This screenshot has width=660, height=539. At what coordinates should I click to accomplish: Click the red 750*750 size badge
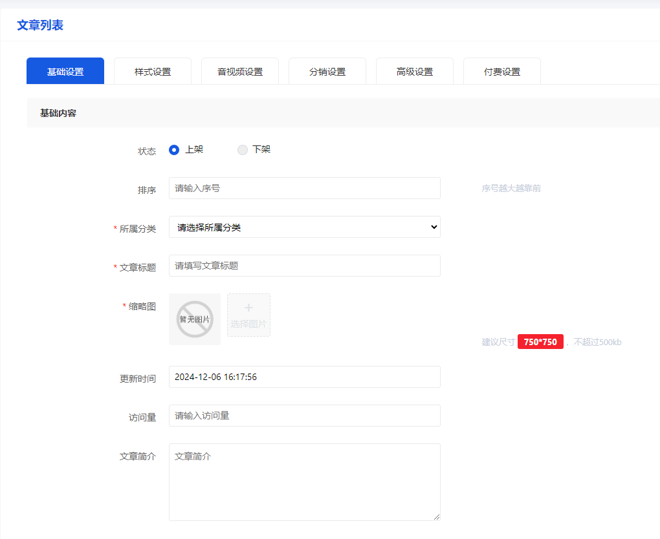coord(540,342)
